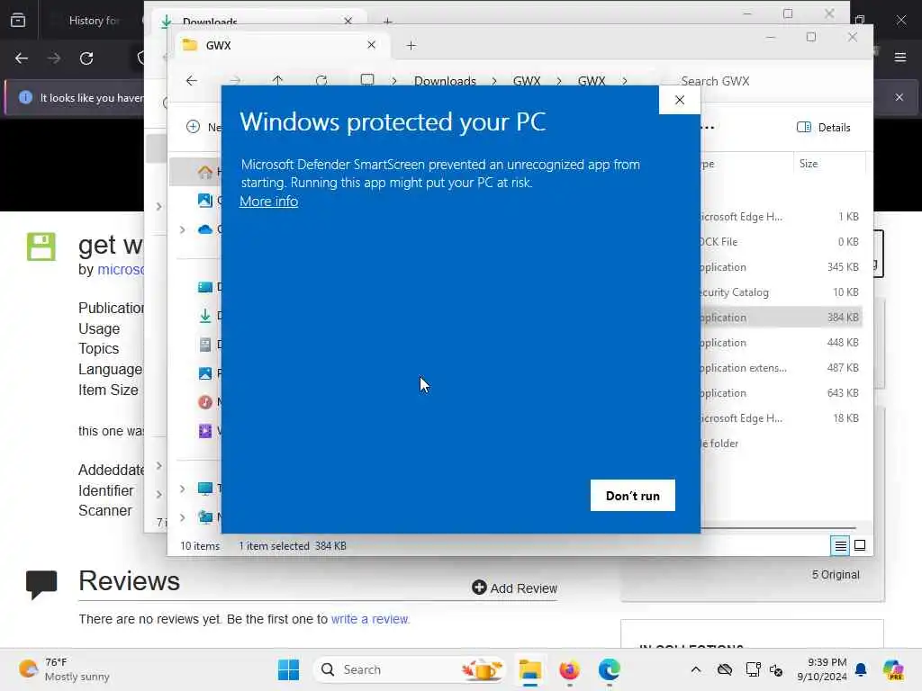Click the save disk icon beside title
The width and height of the screenshot is (922, 691).
click(41, 247)
